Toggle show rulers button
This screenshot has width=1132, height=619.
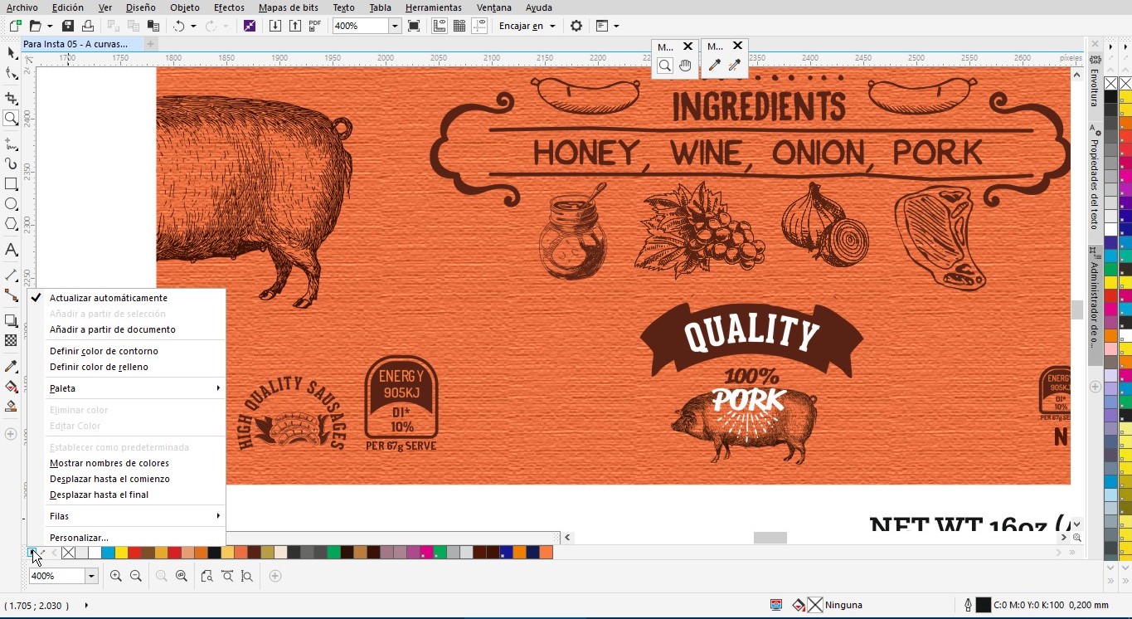pyautogui.click(x=440, y=26)
